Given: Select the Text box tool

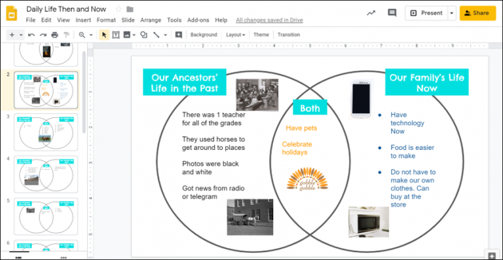Looking at the screenshot, I should [x=116, y=35].
